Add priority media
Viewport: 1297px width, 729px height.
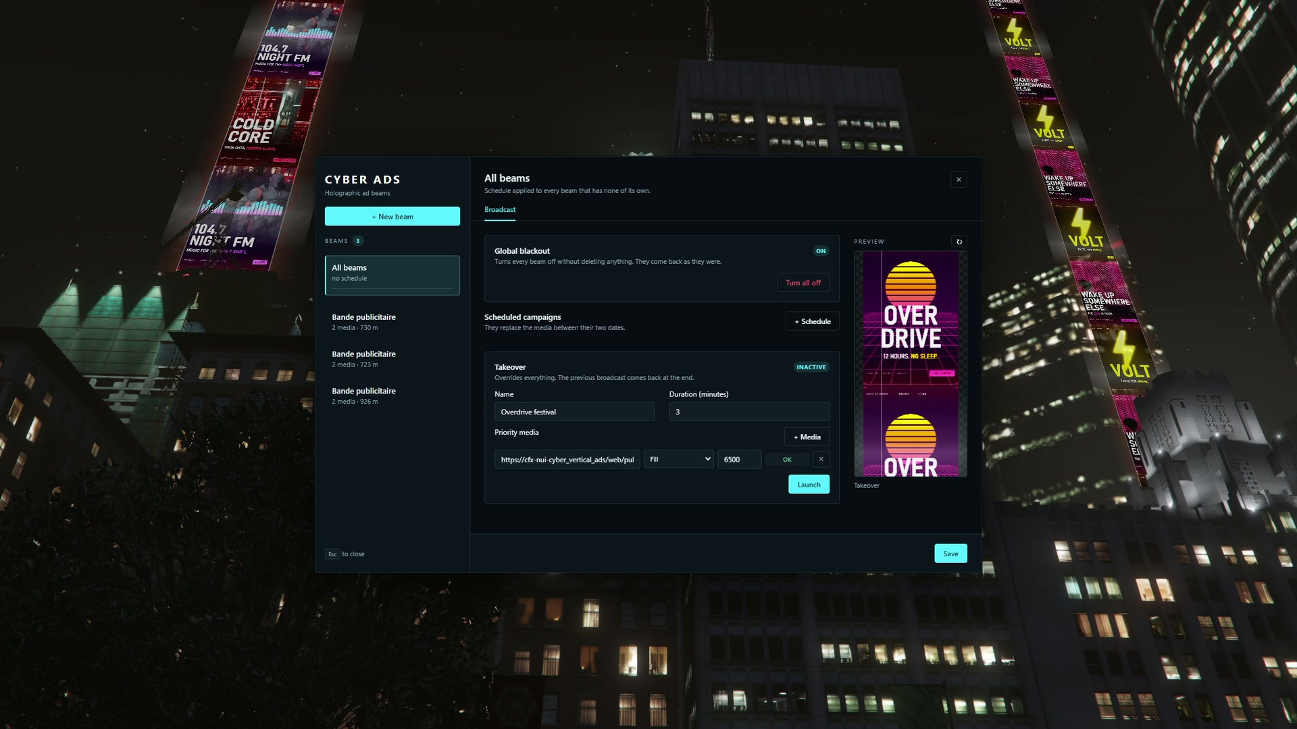pos(807,437)
